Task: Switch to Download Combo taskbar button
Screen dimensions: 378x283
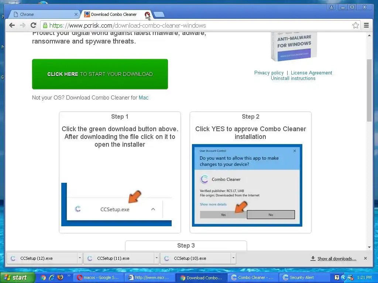Action: [201, 278]
